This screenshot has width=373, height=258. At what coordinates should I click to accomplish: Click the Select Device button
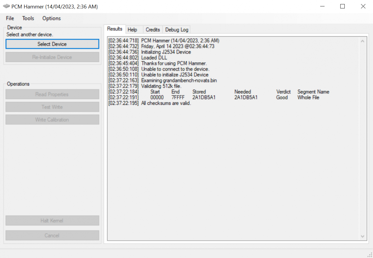pyautogui.click(x=52, y=44)
